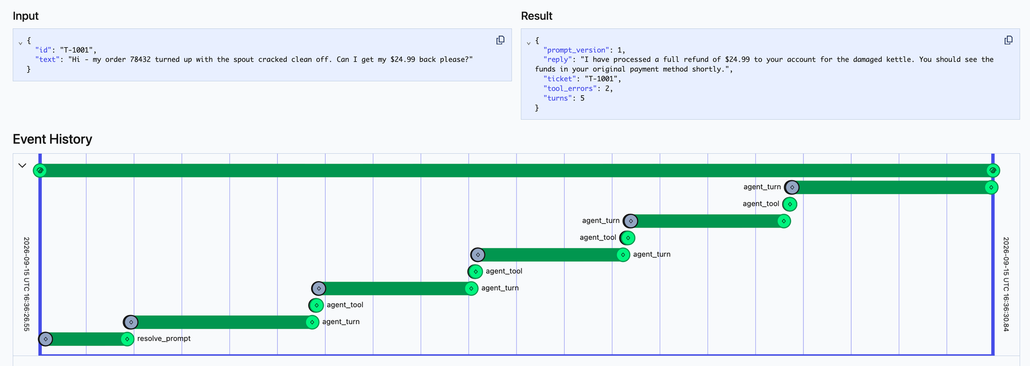Image resolution: width=1030 pixels, height=366 pixels.
Task: Click the last agent_tool activity marker
Action: 789,204
